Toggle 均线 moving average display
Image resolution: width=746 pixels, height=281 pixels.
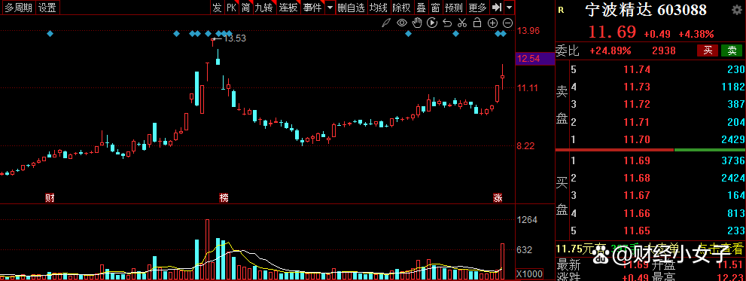click(379, 7)
